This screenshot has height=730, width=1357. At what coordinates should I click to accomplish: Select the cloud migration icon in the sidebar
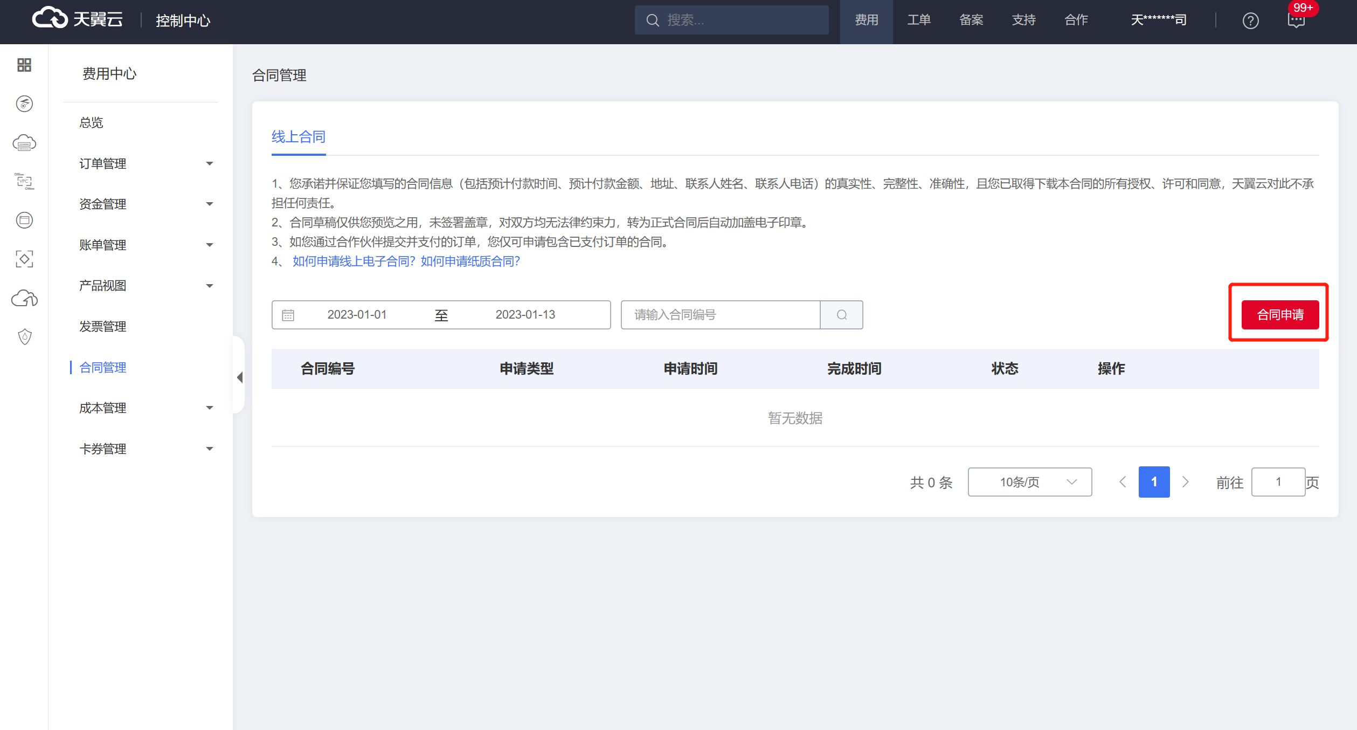[x=24, y=299]
